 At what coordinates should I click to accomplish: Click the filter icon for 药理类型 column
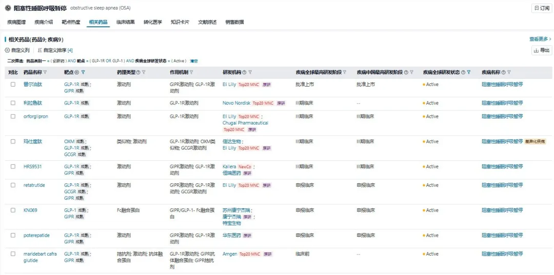[x=144, y=73]
